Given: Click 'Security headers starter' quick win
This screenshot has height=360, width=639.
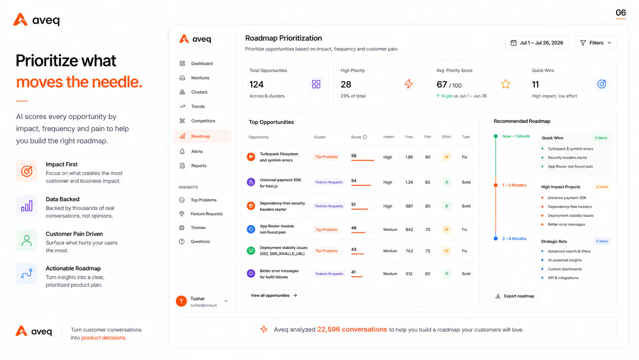Looking at the screenshot, I should pyautogui.click(x=568, y=158).
